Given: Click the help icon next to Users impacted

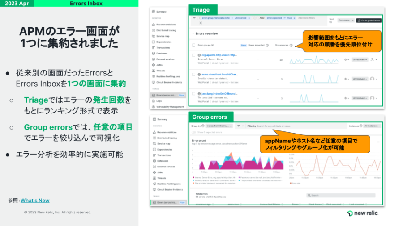Looking at the screenshot, I should [267, 45].
